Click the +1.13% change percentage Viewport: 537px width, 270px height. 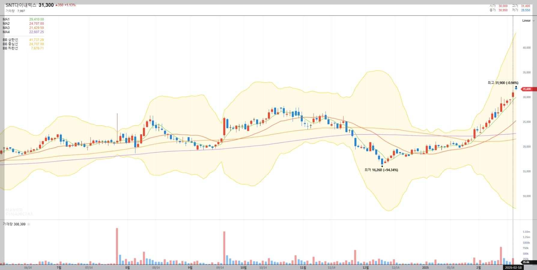coord(70,5)
